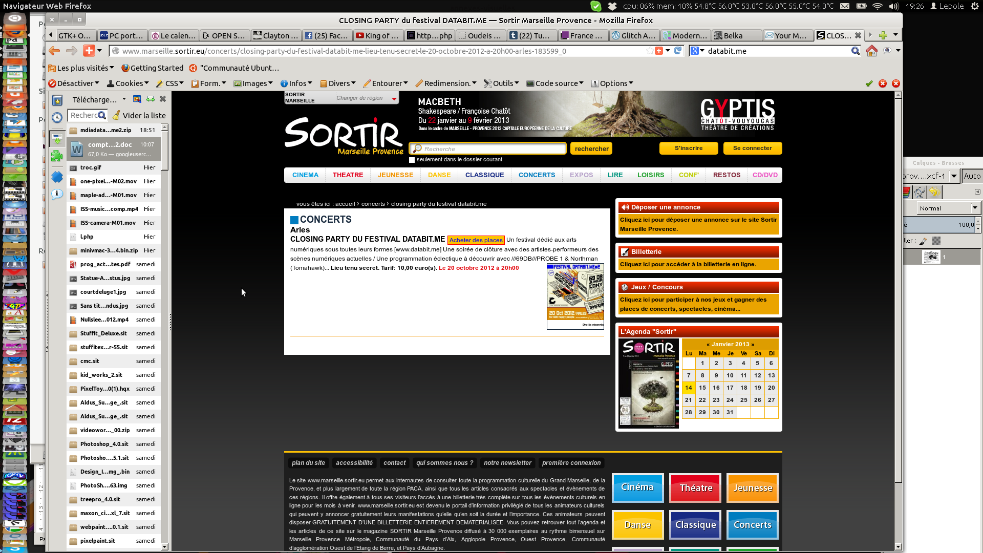983x553 pixels.
Task: Open the Les plus visités bookmarks dropdown
Action: pyautogui.click(x=81, y=68)
